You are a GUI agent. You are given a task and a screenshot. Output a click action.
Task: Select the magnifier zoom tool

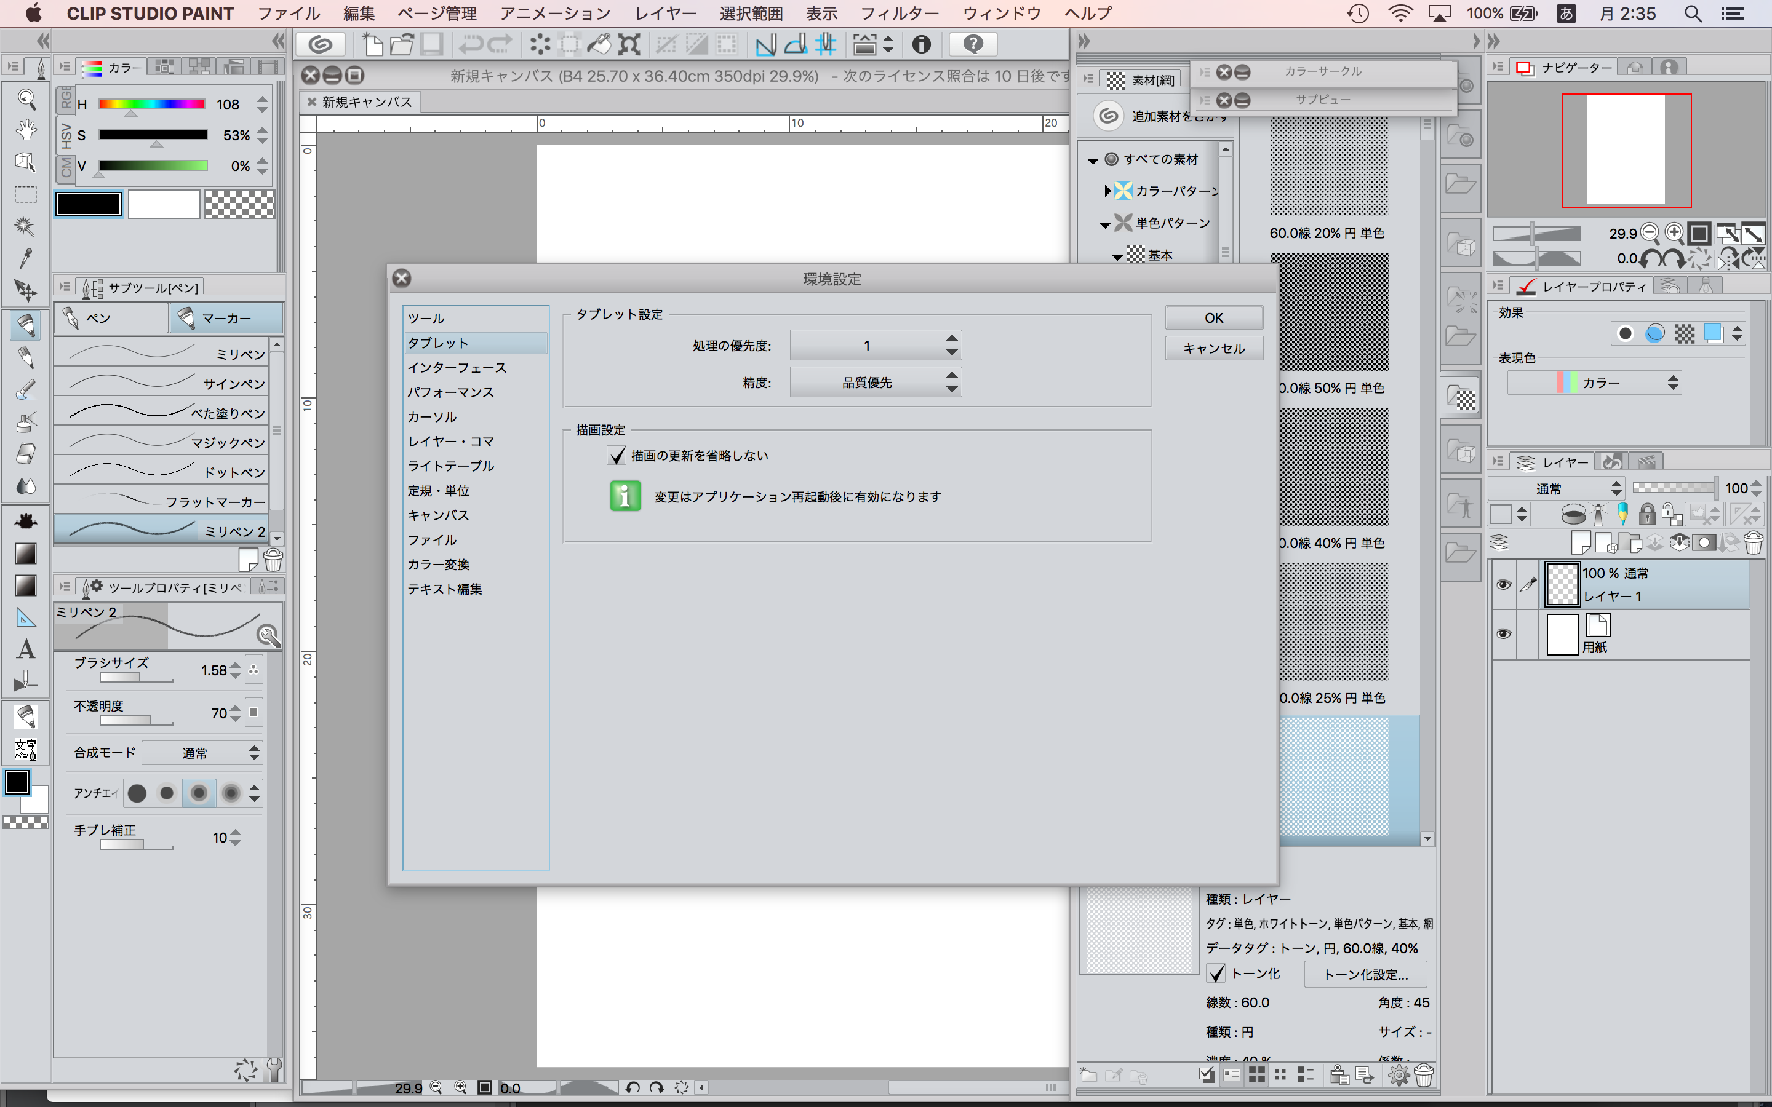pyautogui.click(x=26, y=99)
